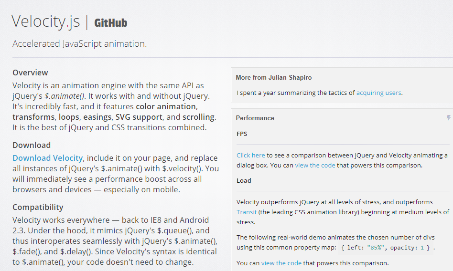
Task: Click the Performance panel heading
Action: pos(255,118)
